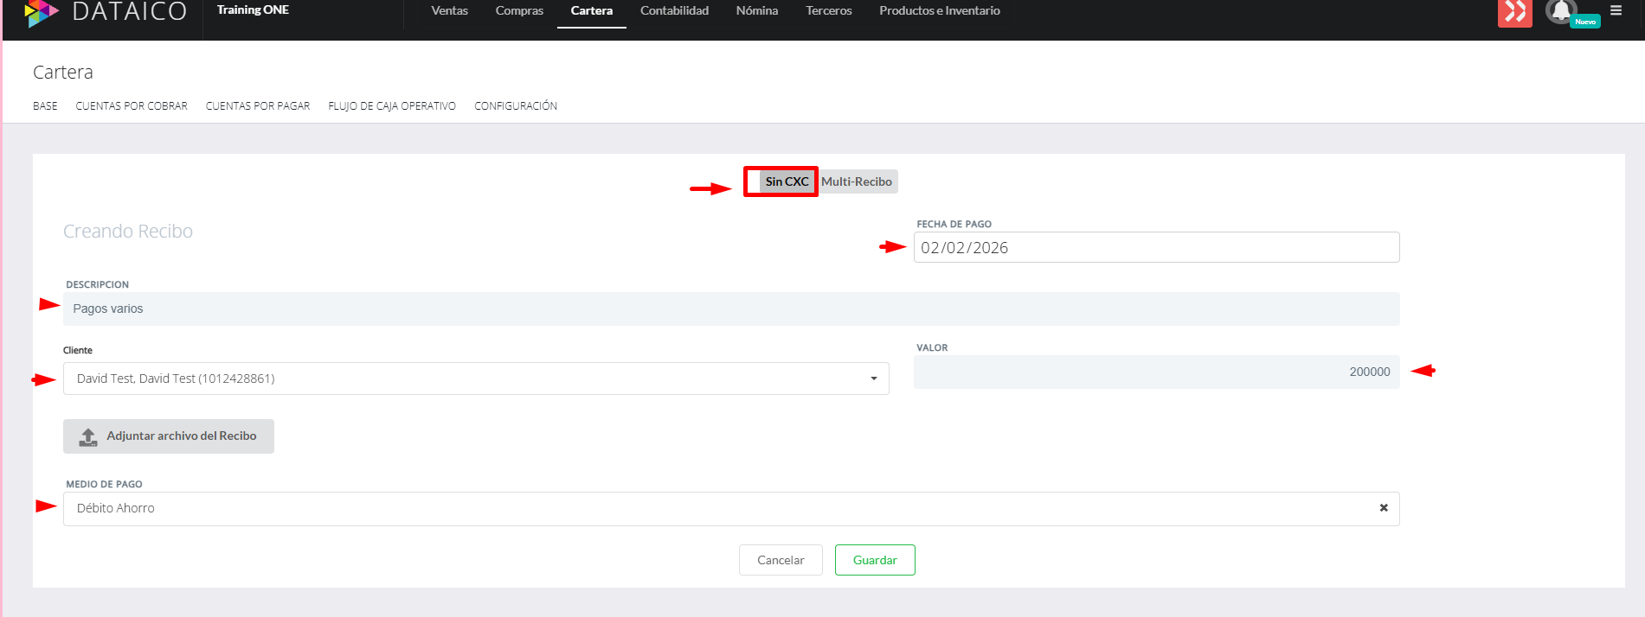Click the Valor input field
Image resolution: width=1645 pixels, height=617 pixels.
[x=1155, y=372]
